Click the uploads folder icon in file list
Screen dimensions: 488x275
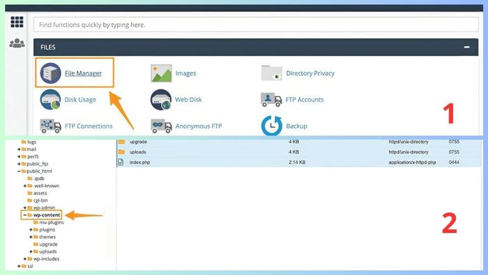(122, 152)
